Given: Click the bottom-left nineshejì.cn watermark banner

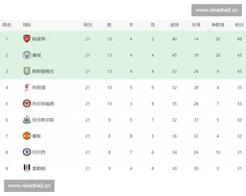Looking at the screenshot, I should tap(30, 186).
